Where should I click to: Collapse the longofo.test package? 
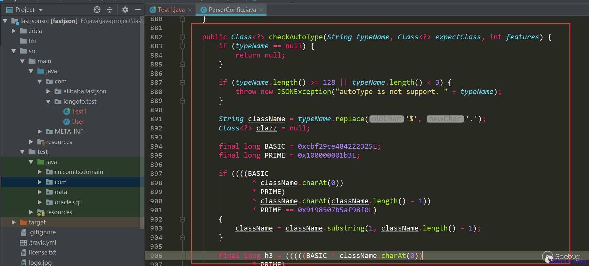48,102
